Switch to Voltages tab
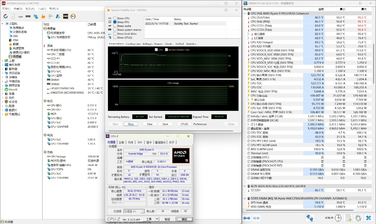 coord(147,44)
